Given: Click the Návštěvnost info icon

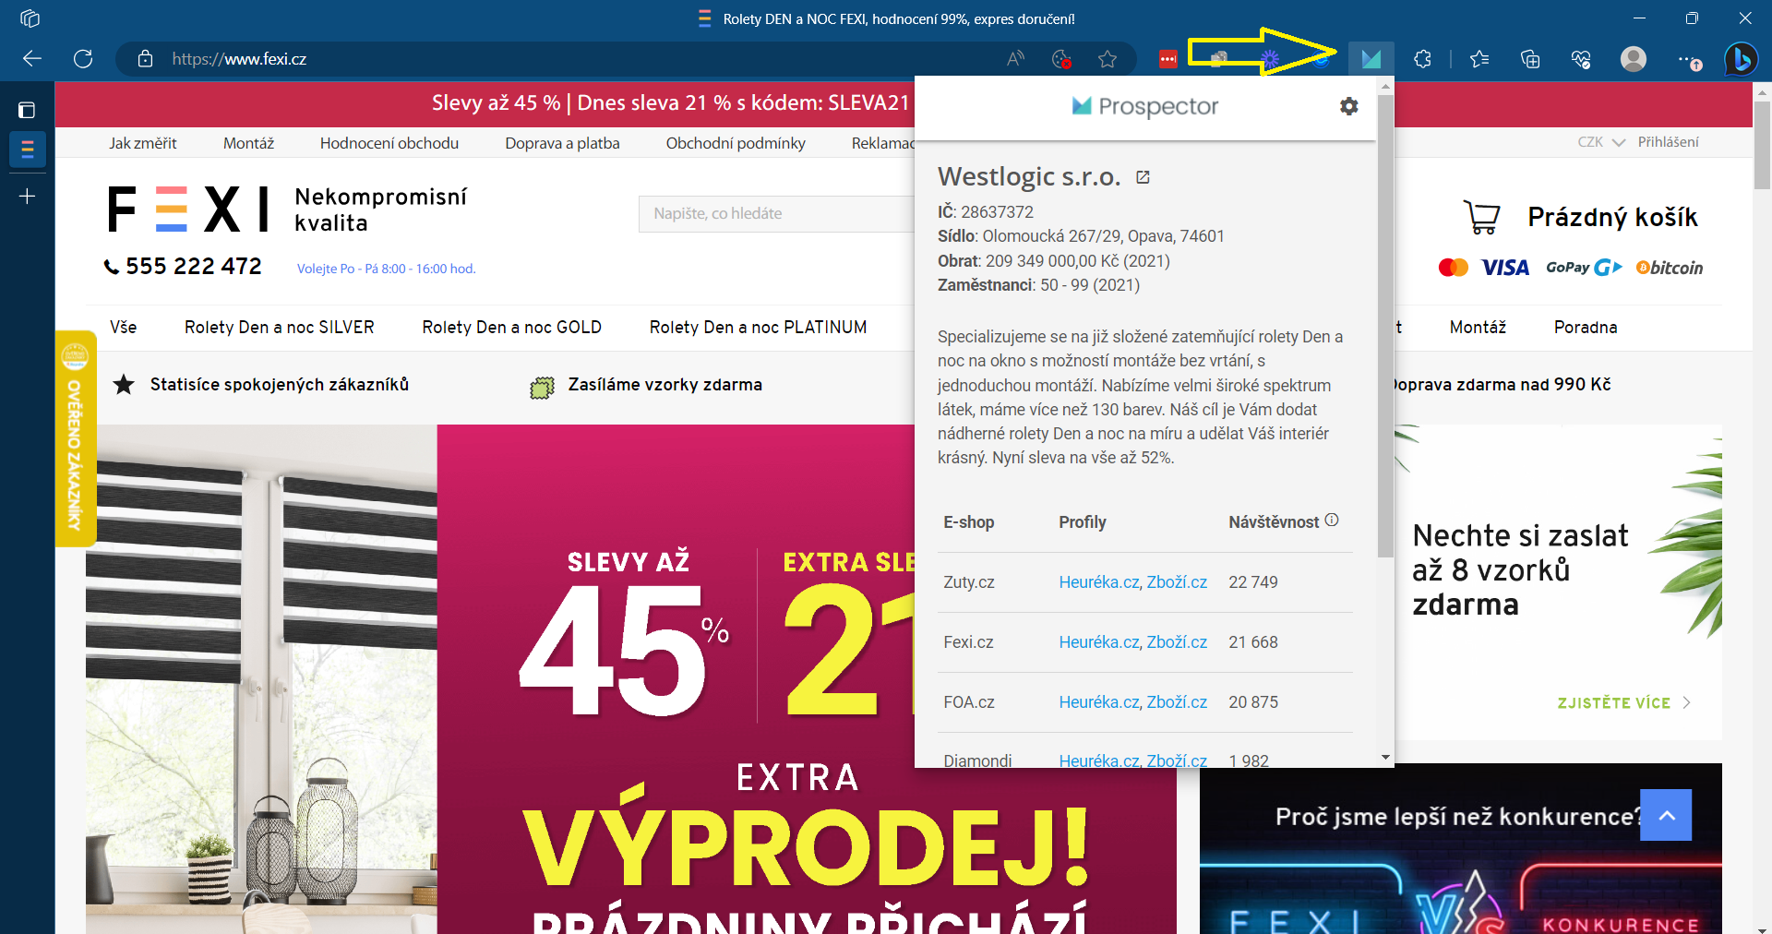Looking at the screenshot, I should coord(1332,520).
